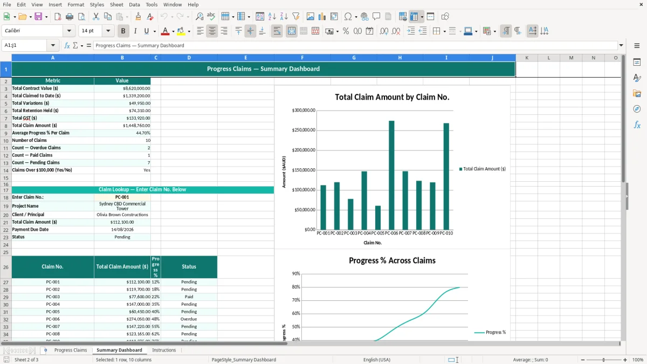Switch to Instructions sheet tab
The width and height of the screenshot is (647, 364).
point(164,350)
